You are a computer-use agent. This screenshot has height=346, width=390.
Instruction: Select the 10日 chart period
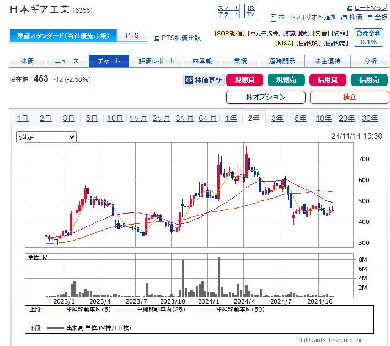point(115,118)
